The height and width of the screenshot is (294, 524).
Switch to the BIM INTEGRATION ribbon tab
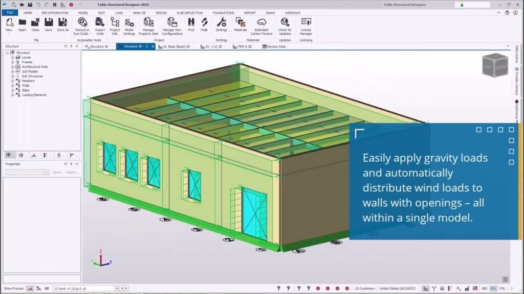coord(55,13)
